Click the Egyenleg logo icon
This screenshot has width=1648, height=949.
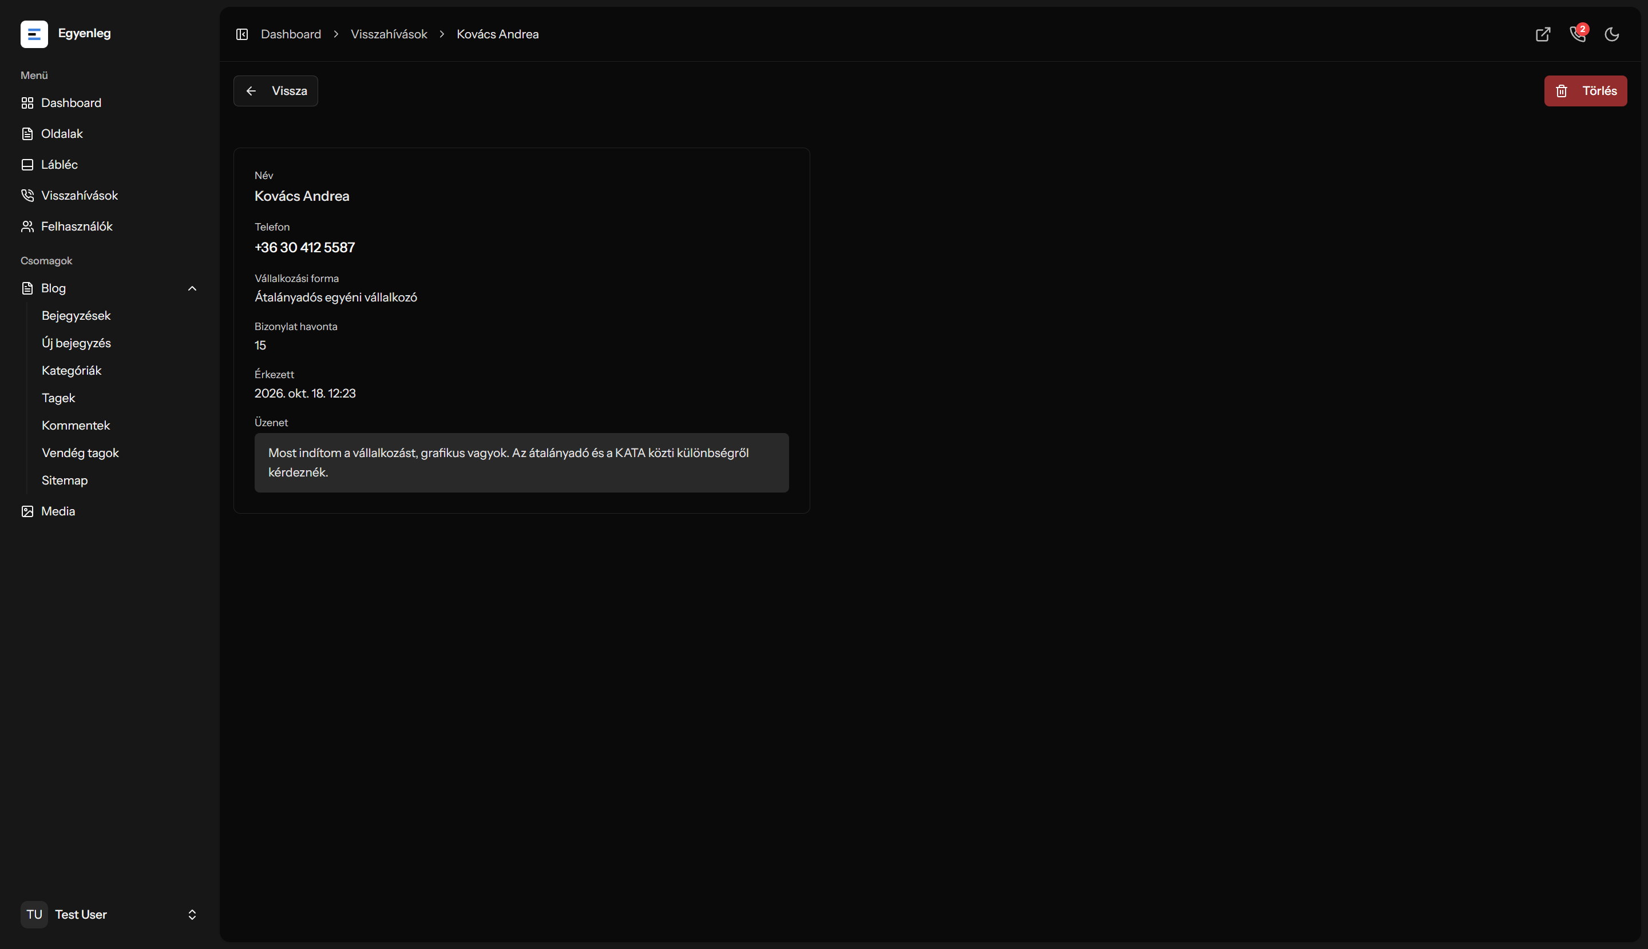[34, 34]
